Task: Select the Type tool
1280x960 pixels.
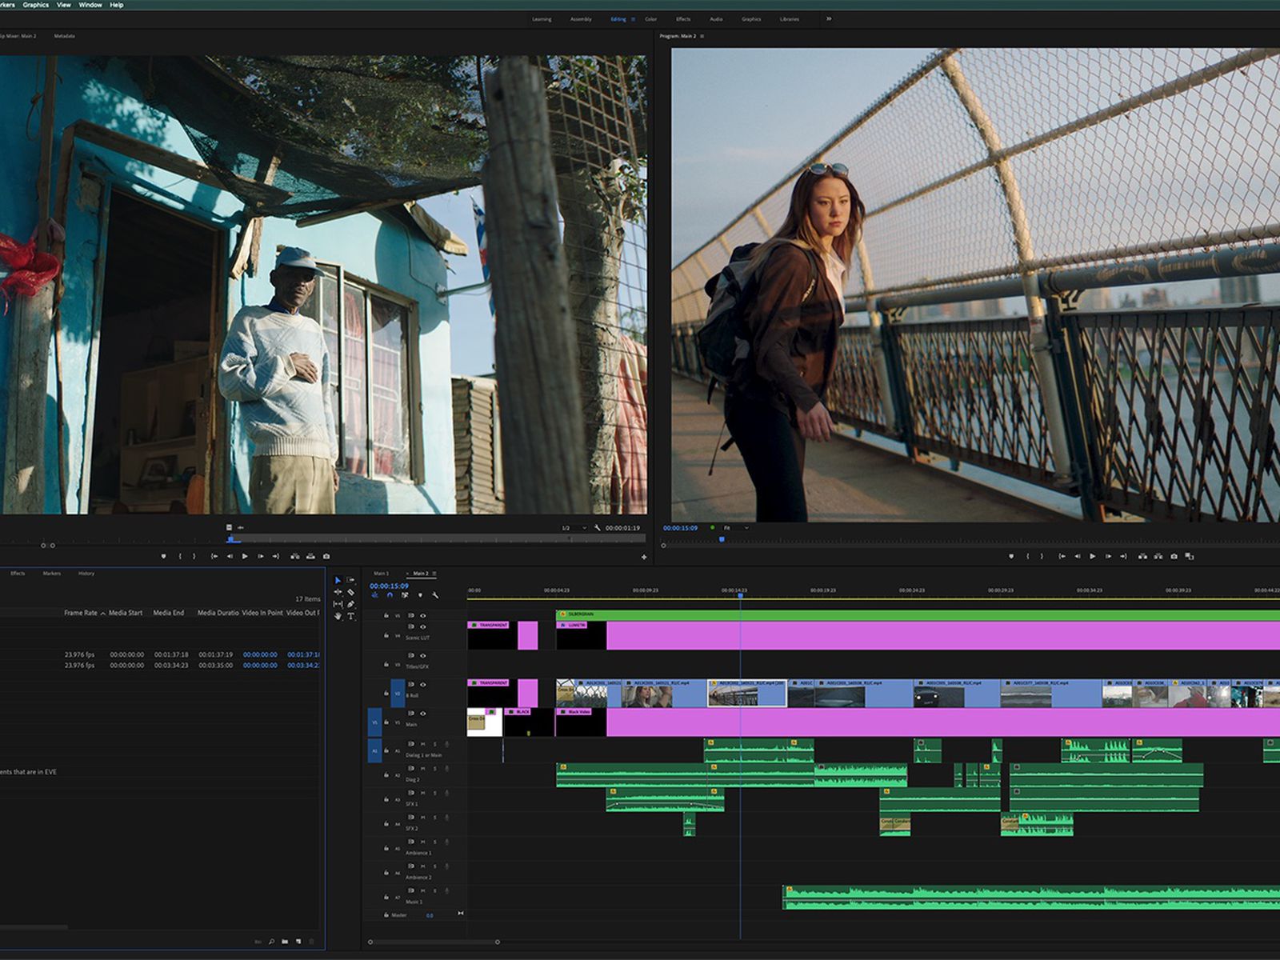Action: [x=350, y=616]
